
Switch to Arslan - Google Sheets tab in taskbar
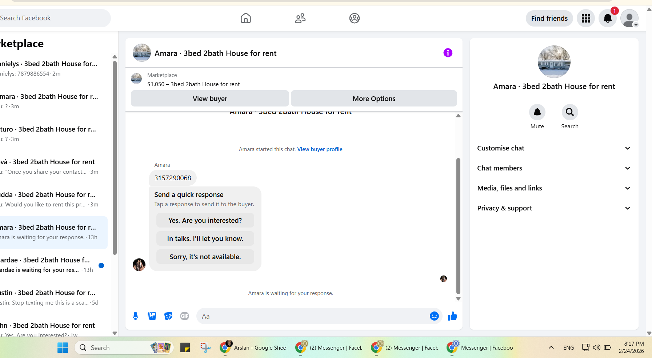[253, 348]
